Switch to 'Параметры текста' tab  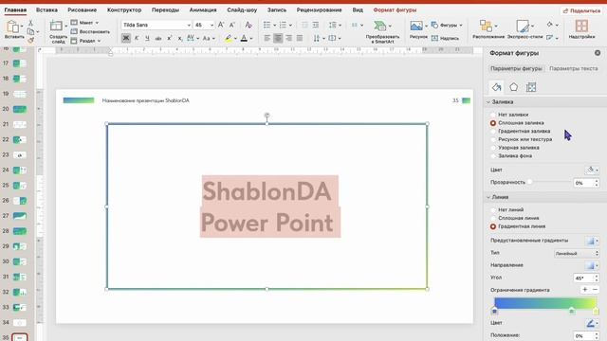coord(573,68)
